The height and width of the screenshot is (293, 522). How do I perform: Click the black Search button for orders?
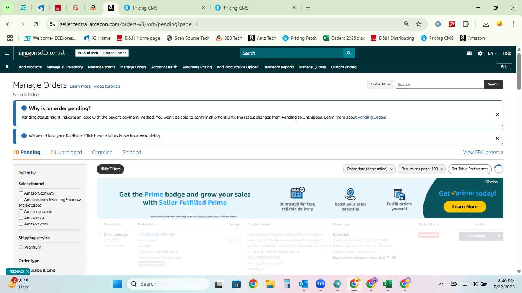click(493, 84)
